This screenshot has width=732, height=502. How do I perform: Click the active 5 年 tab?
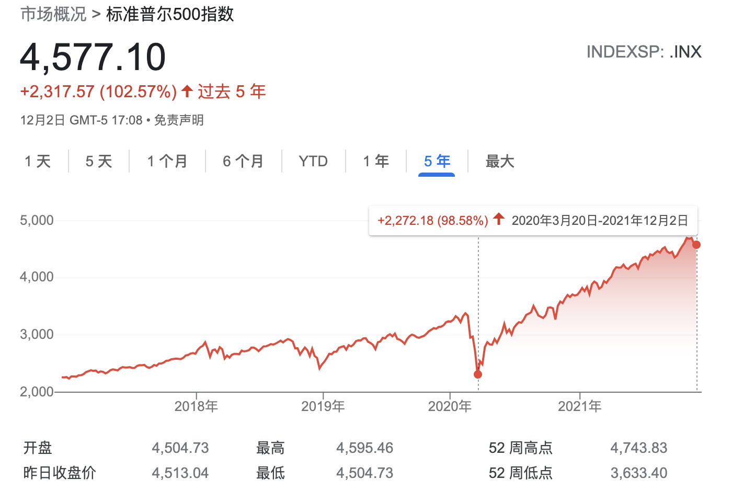pyautogui.click(x=437, y=162)
